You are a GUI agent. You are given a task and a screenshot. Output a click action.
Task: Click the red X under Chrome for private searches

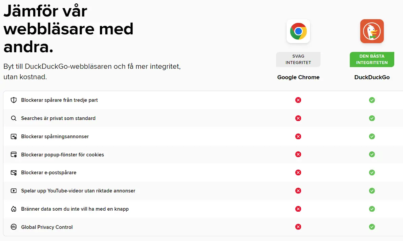click(x=298, y=118)
